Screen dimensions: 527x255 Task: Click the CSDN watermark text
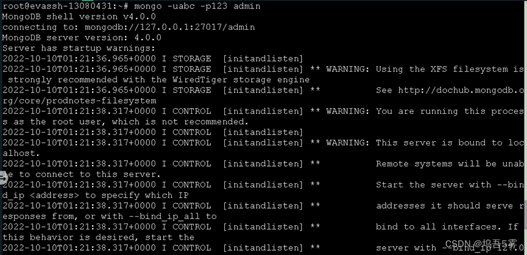click(481, 244)
